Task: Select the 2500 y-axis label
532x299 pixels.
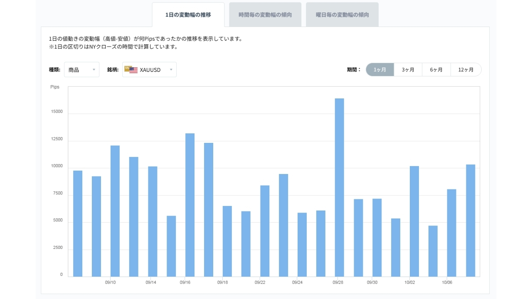Action: pos(57,248)
